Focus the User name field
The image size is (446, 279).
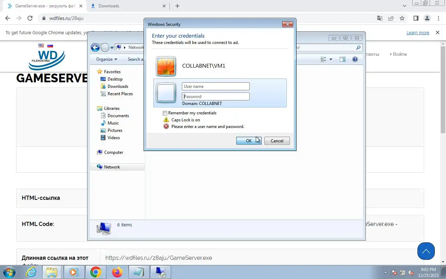point(216,86)
